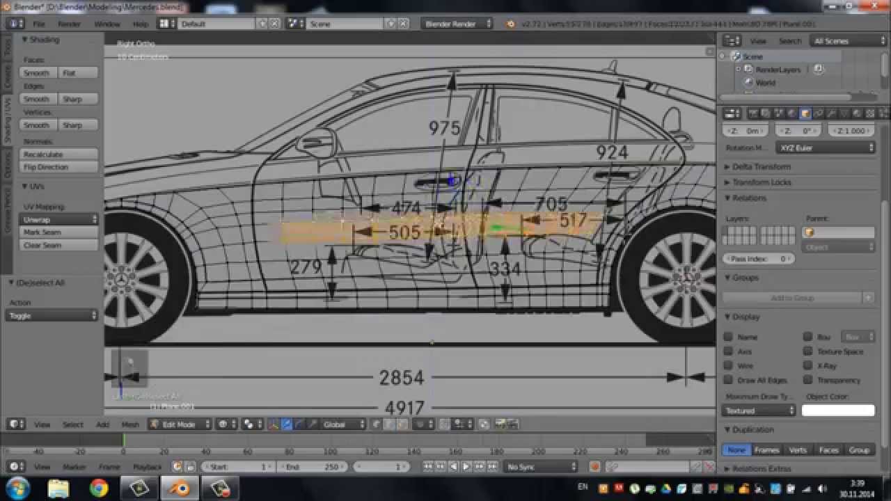Open the Modifiers properties tab wrench icon

tap(832, 113)
